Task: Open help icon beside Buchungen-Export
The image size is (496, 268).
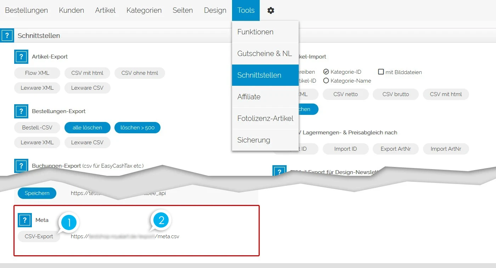Action: 21,166
